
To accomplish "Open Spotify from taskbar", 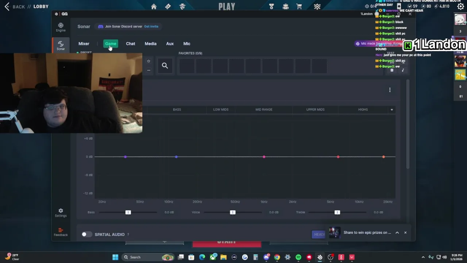I will tap(298, 257).
